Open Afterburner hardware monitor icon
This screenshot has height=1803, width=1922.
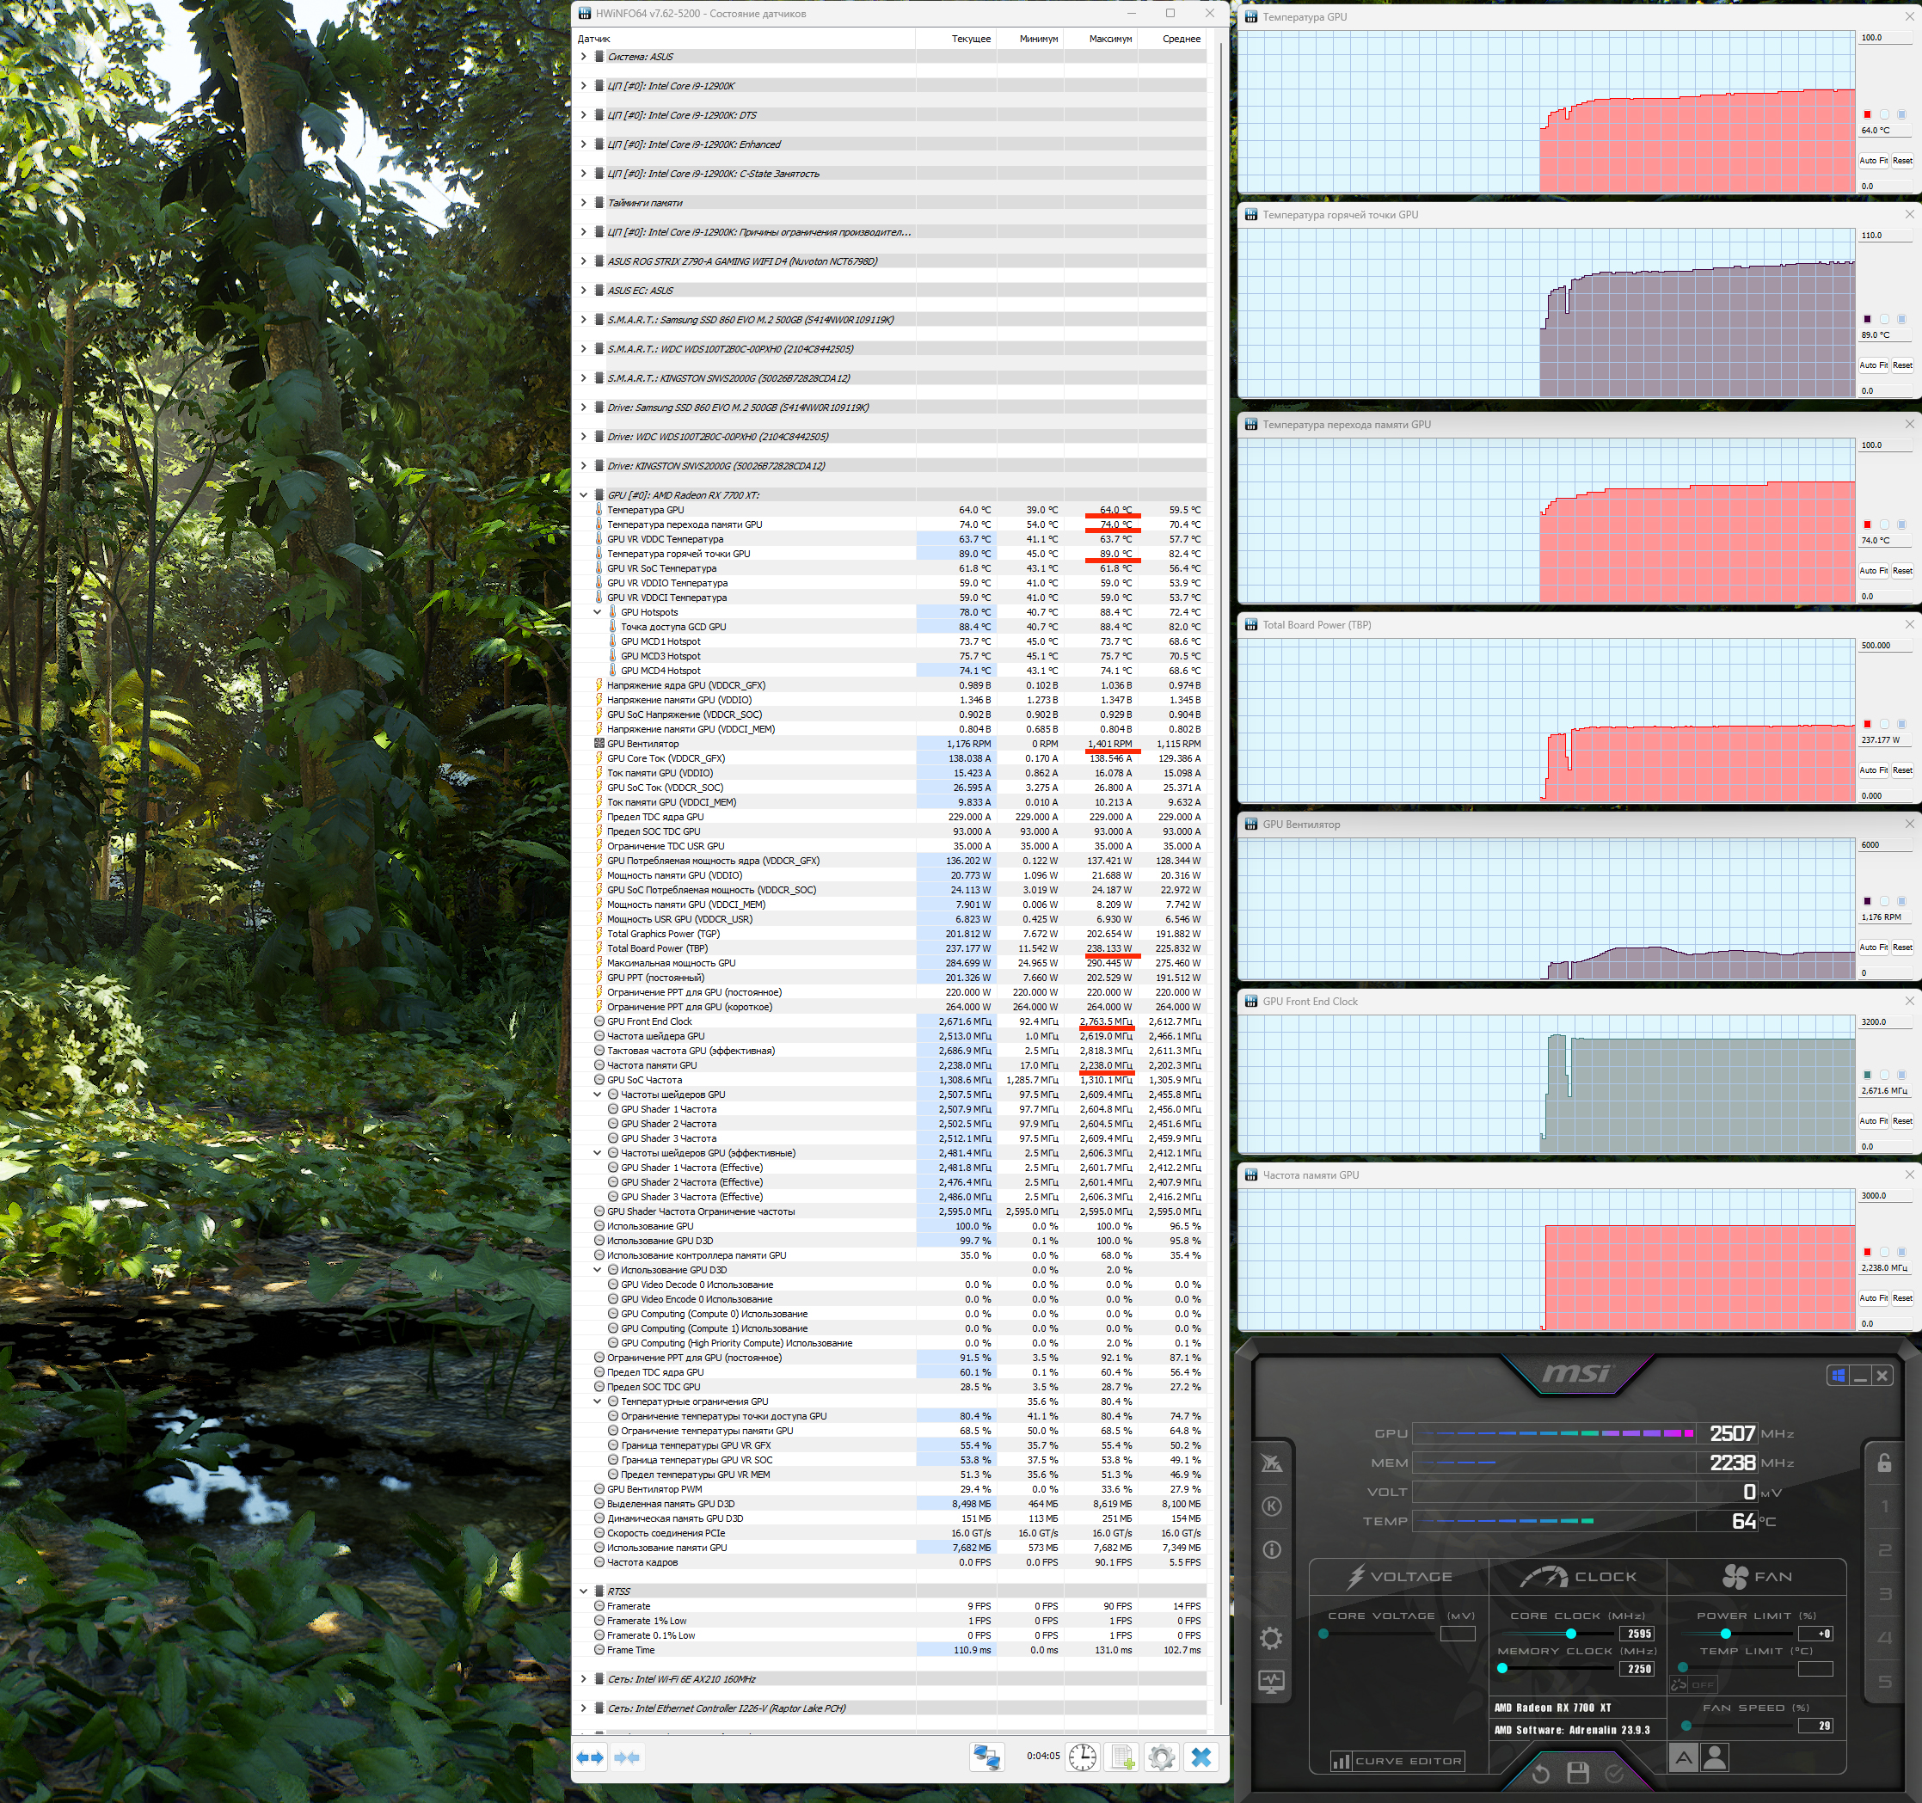[x=1271, y=1681]
